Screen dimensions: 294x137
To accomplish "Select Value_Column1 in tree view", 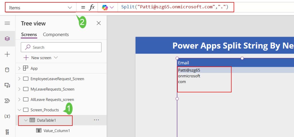I will tap(57, 131).
